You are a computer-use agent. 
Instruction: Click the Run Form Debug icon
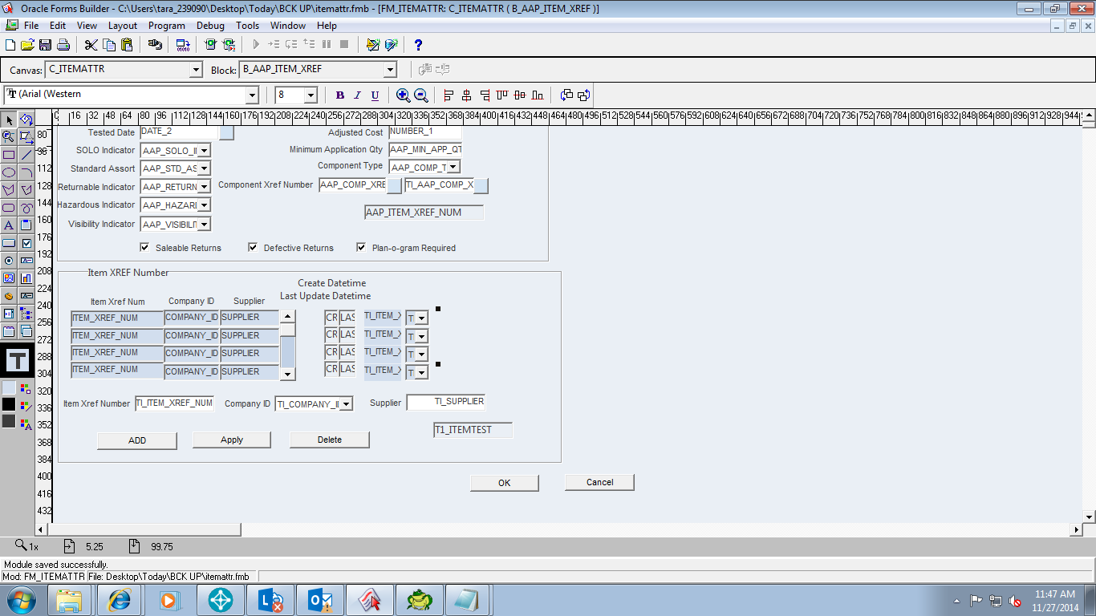(229, 45)
